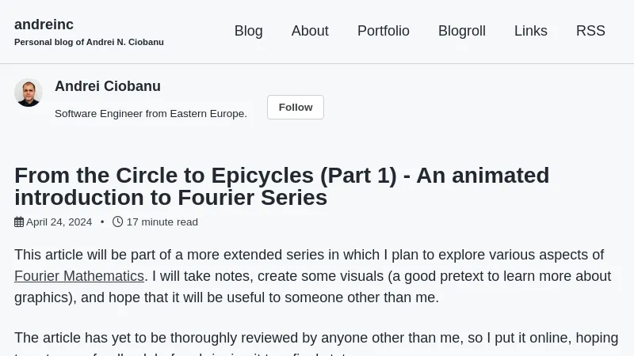Open the RSS feed link
The width and height of the screenshot is (634, 356).
(590, 31)
